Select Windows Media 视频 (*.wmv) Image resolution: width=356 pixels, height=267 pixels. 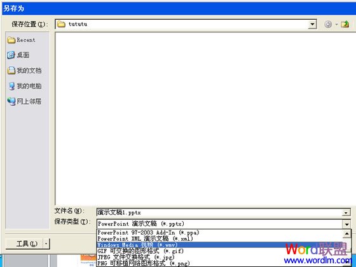click(219, 245)
